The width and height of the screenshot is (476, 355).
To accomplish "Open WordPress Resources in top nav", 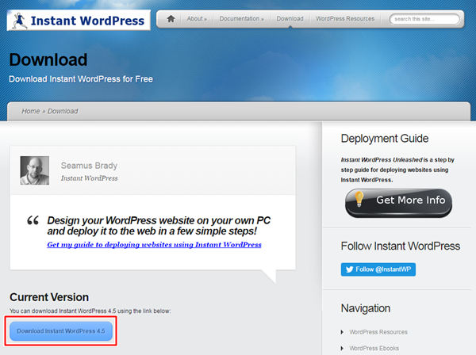I will 345,19.
